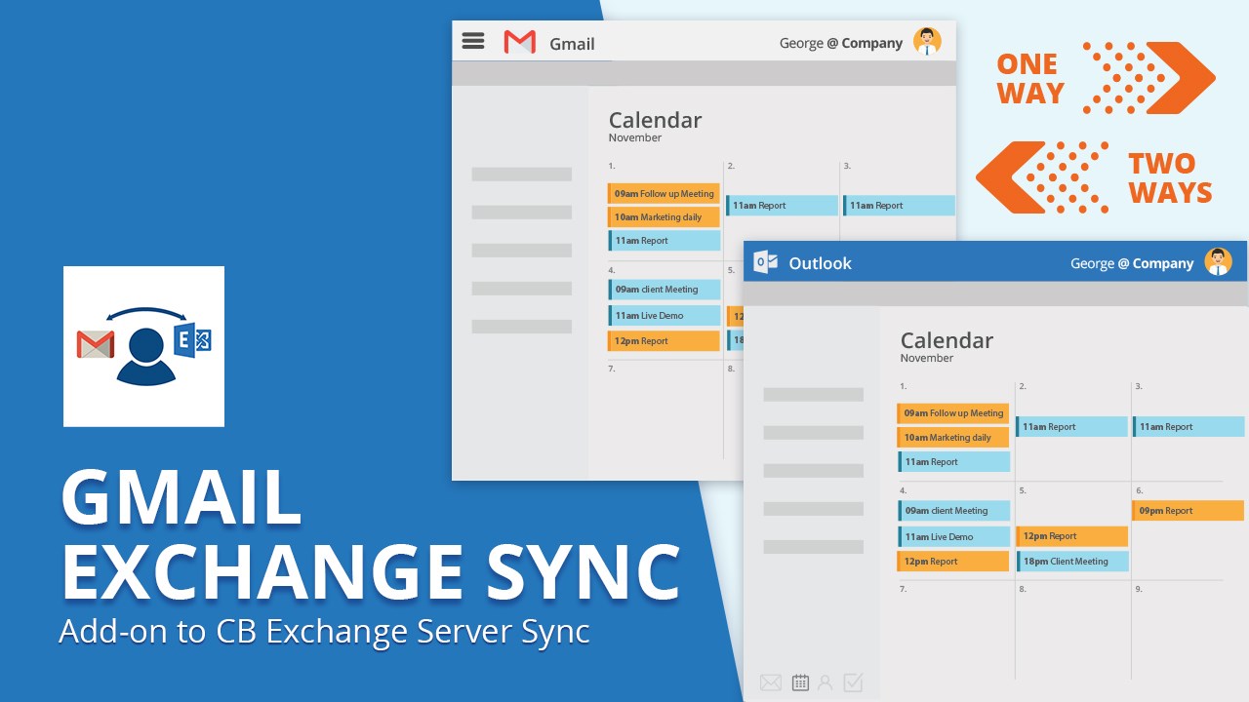The height and width of the screenshot is (702, 1249).
Task: Open 18pm Client Meeting in Outlook calendar
Action: [x=1071, y=562]
